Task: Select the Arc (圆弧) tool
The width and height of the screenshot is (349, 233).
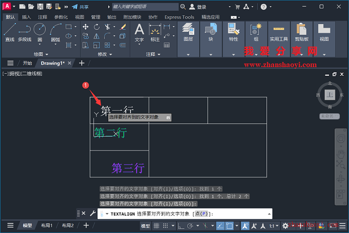Action: pyautogui.click(x=55, y=32)
